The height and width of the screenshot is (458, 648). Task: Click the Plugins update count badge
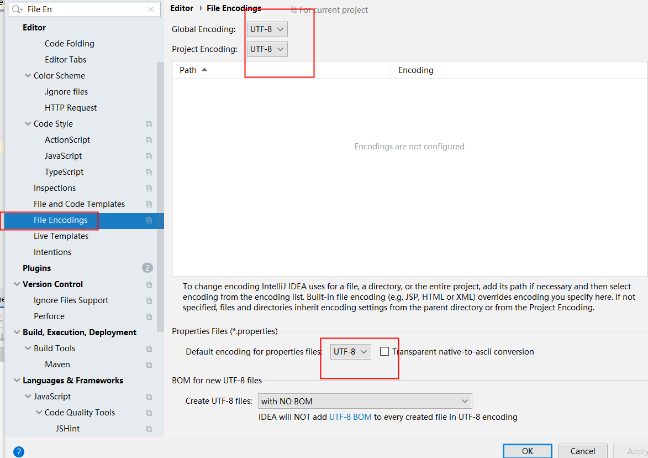pos(147,268)
